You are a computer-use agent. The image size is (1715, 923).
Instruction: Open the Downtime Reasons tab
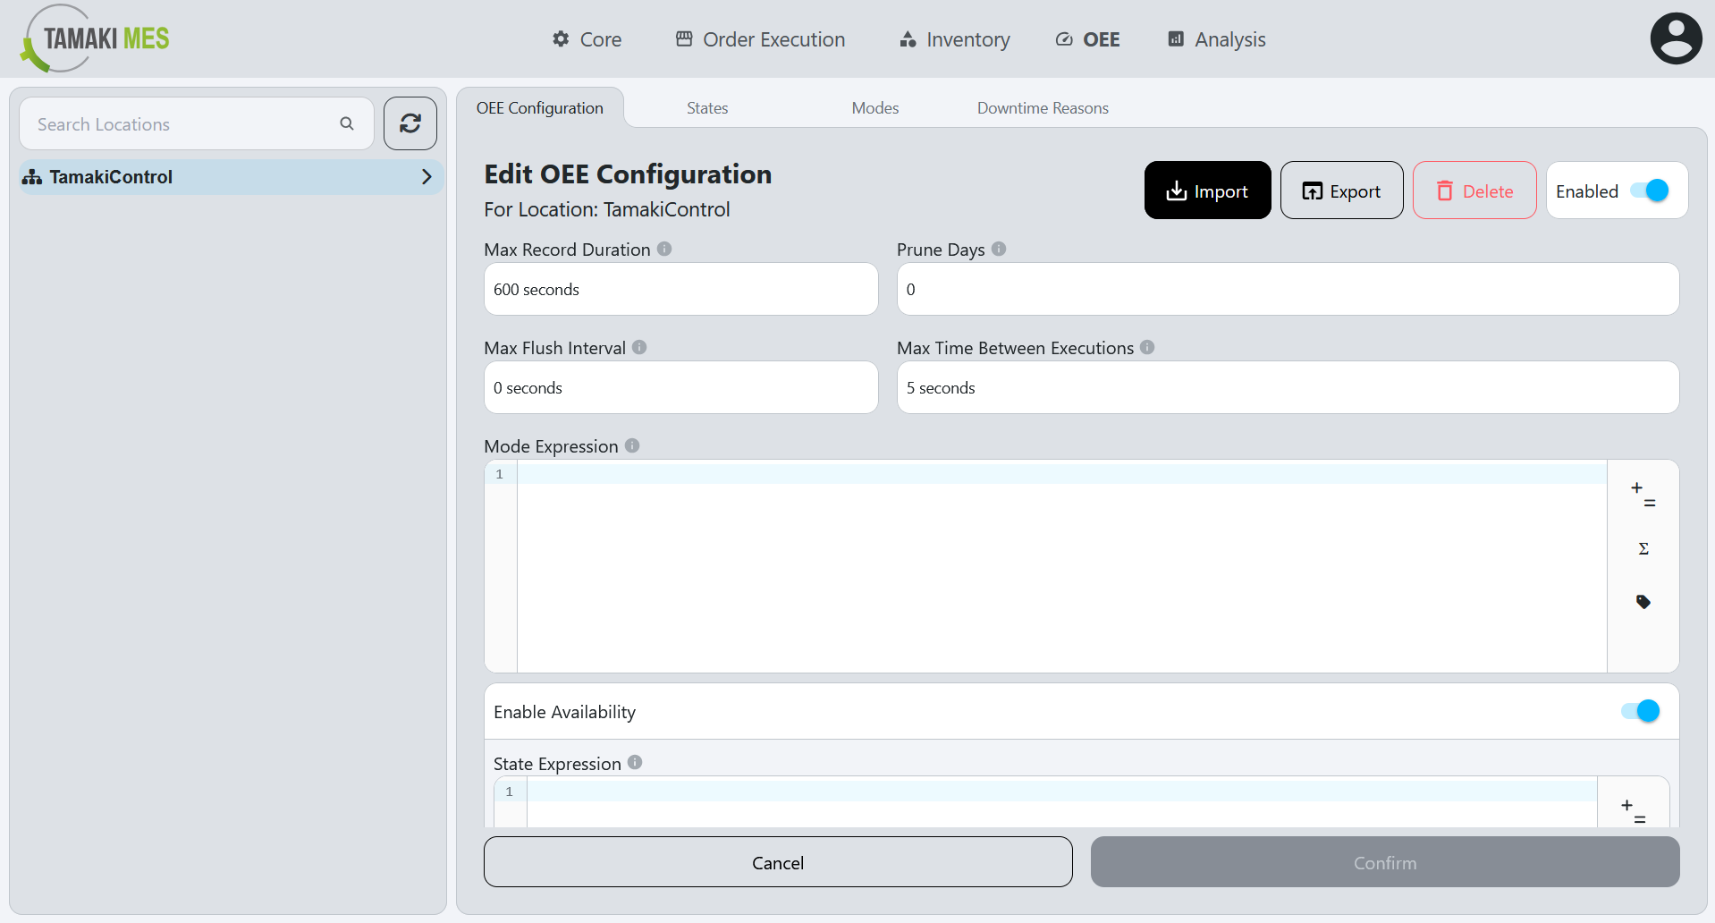pos(1043,107)
